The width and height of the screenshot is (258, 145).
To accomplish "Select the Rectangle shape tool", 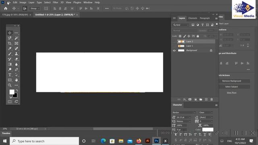I will tap(10, 80).
